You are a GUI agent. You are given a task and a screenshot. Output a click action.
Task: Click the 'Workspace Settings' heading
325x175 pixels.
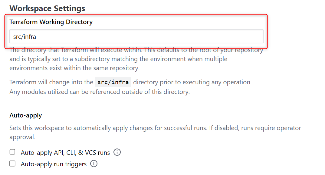tap(47, 8)
